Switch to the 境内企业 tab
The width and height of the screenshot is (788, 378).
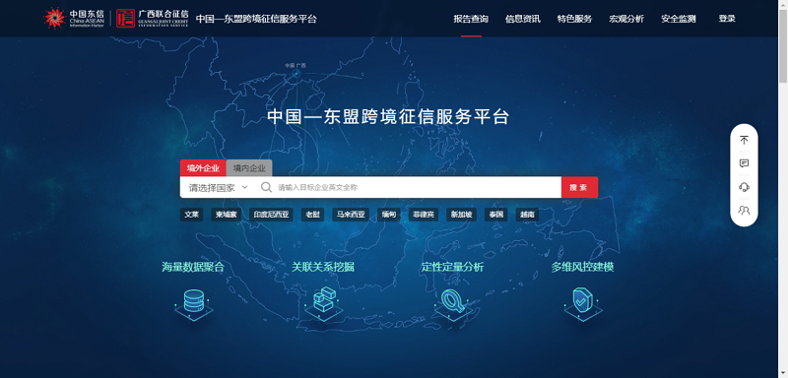(x=249, y=168)
